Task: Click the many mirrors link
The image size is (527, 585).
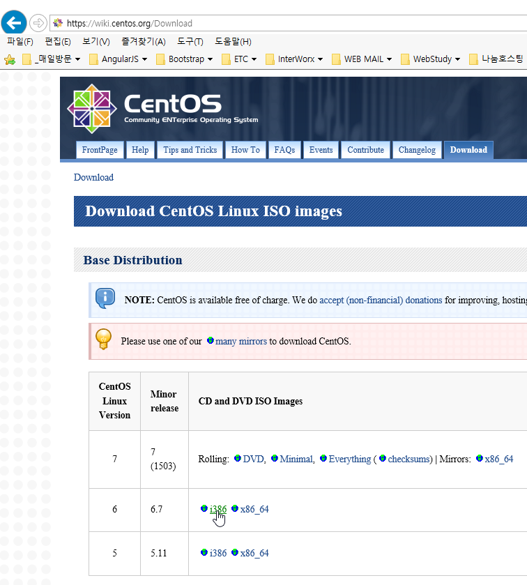Action: 240,342
